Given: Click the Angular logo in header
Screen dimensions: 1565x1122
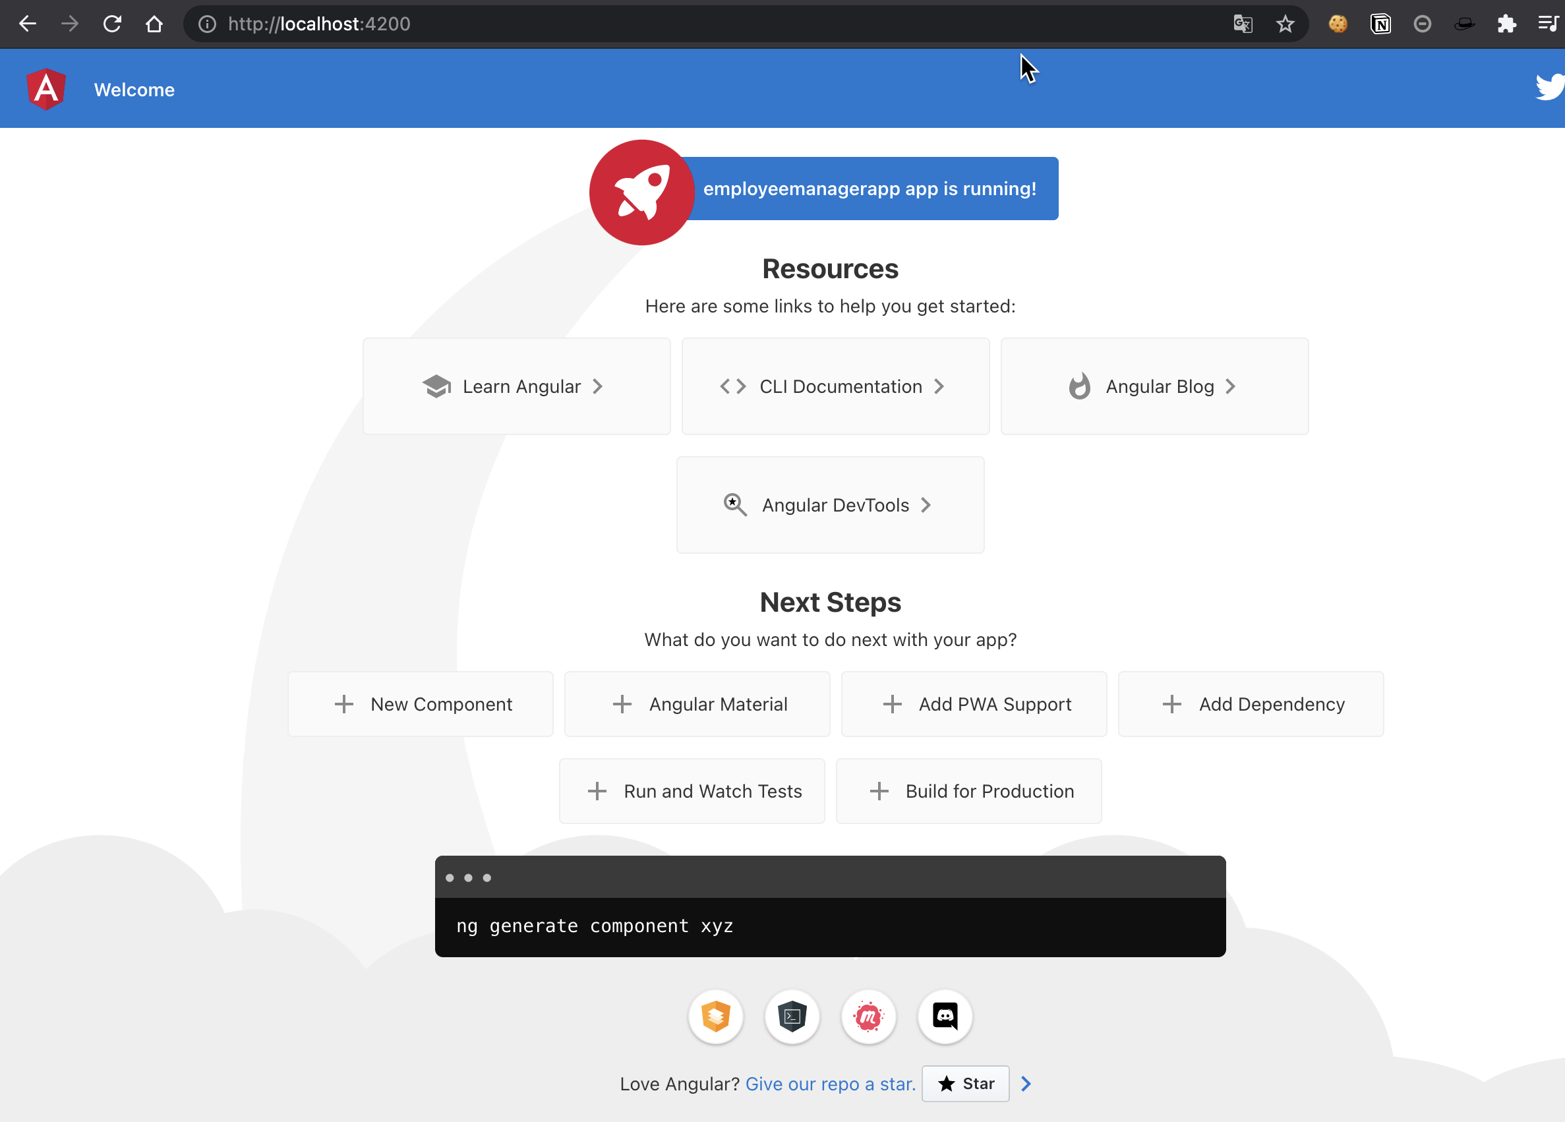Looking at the screenshot, I should [x=46, y=90].
